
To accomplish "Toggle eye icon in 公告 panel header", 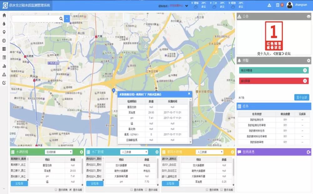I will pyautogui.click(x=308, y=17).
